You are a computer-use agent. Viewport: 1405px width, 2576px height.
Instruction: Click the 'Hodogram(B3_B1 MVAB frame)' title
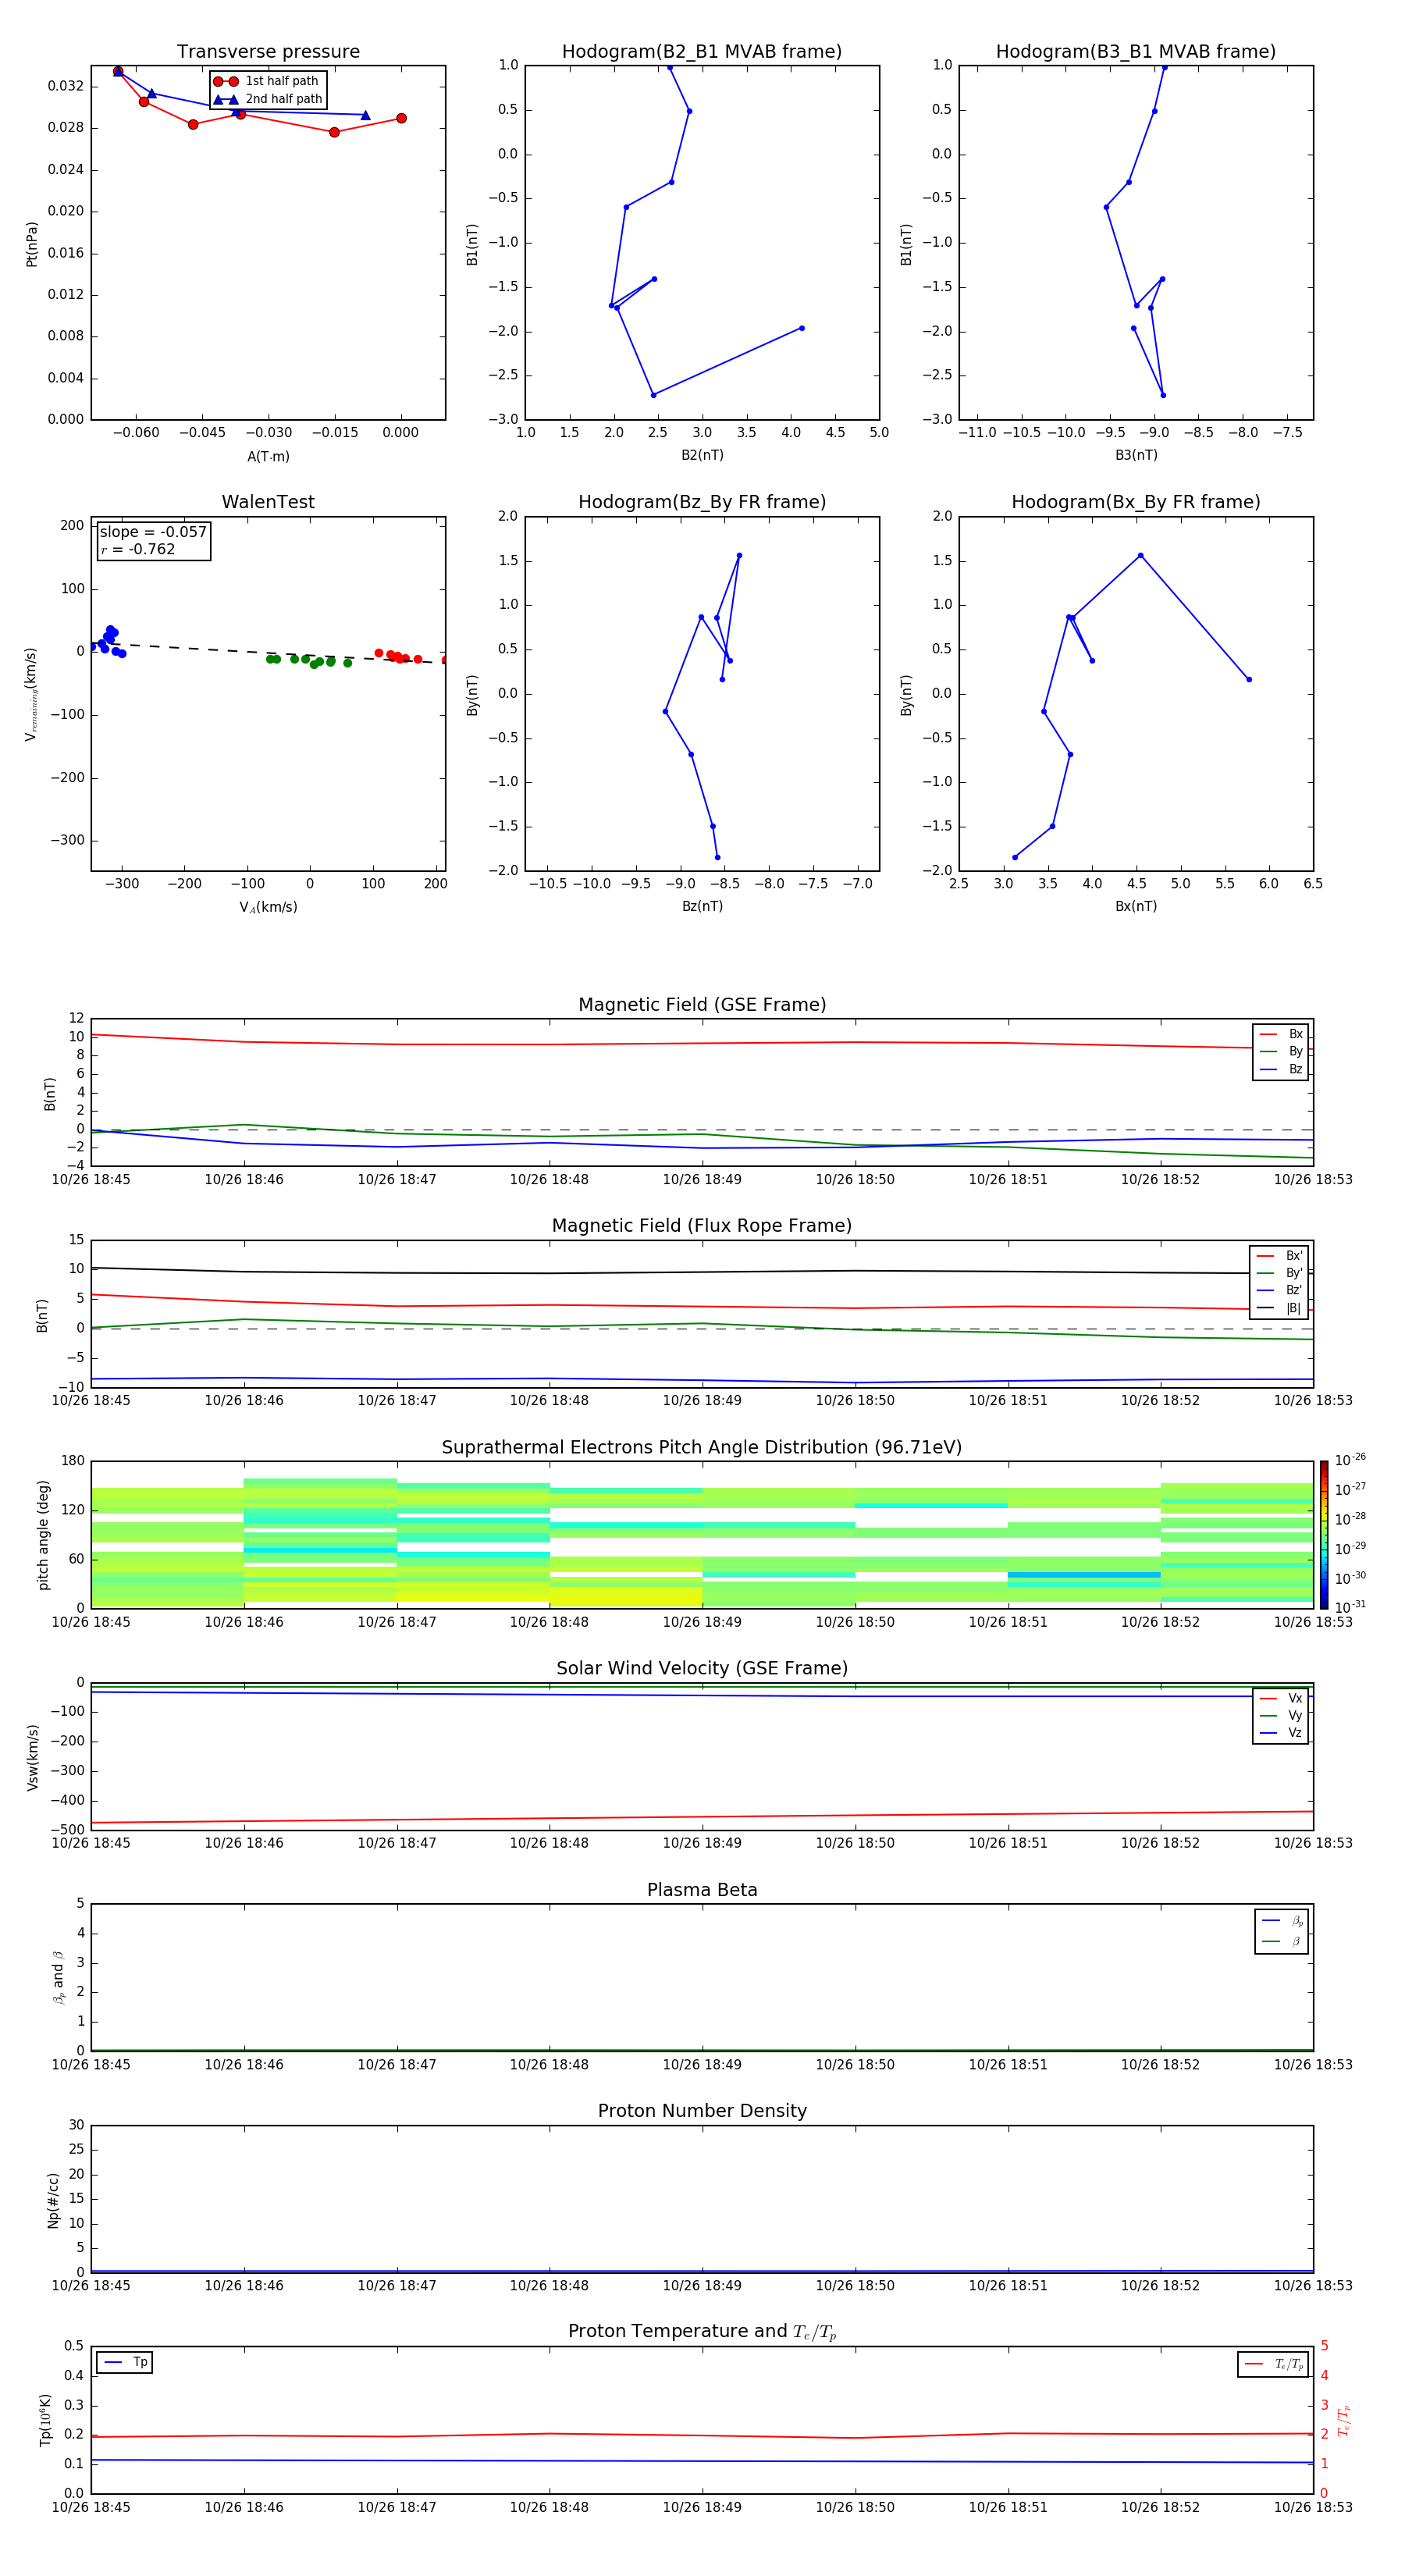pos(1136,52)
